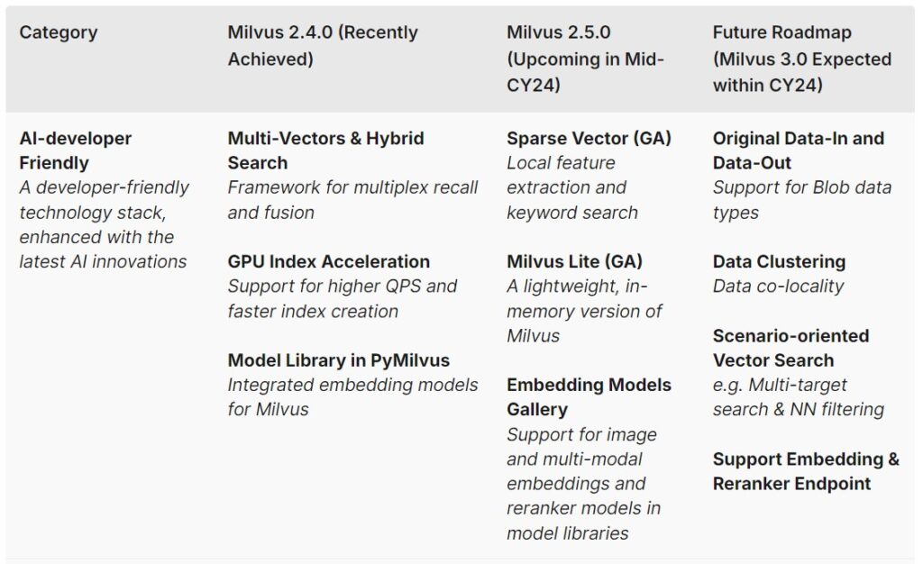The width and height of the screenshot is (923, 564).
Task: Click Support Embedding & Reranker Endpoint heading
Action: click(805, 471)
